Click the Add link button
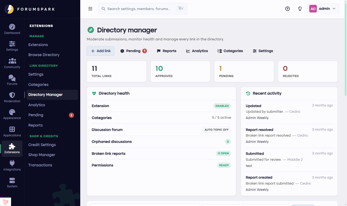The image size is (347, 206). (x=101, y=51)
